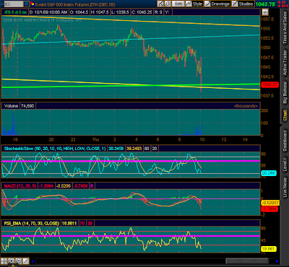Screen dimensions: 289x267
Task: Click the 20.246 stochastic value bubble
Action: [x=269, y=173]
